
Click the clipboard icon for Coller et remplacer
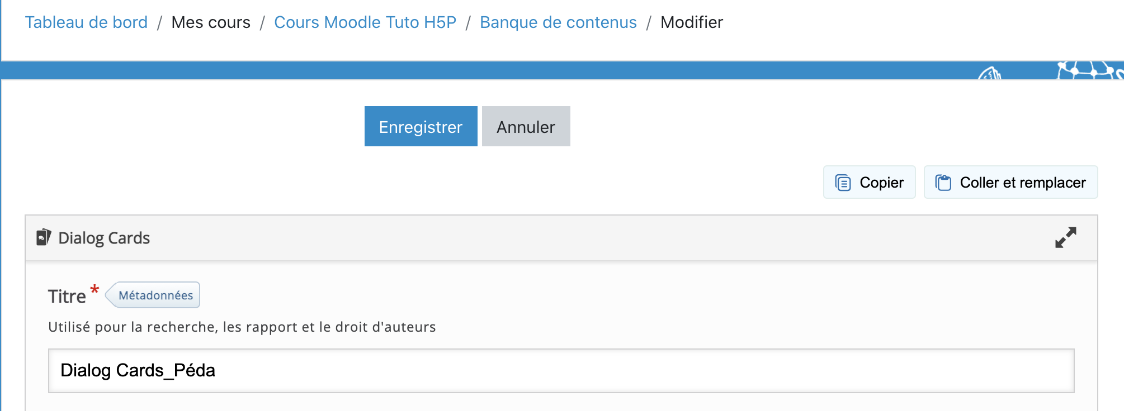[943, 183]
